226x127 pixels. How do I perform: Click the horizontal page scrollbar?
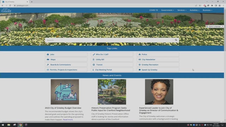point(111,122)
